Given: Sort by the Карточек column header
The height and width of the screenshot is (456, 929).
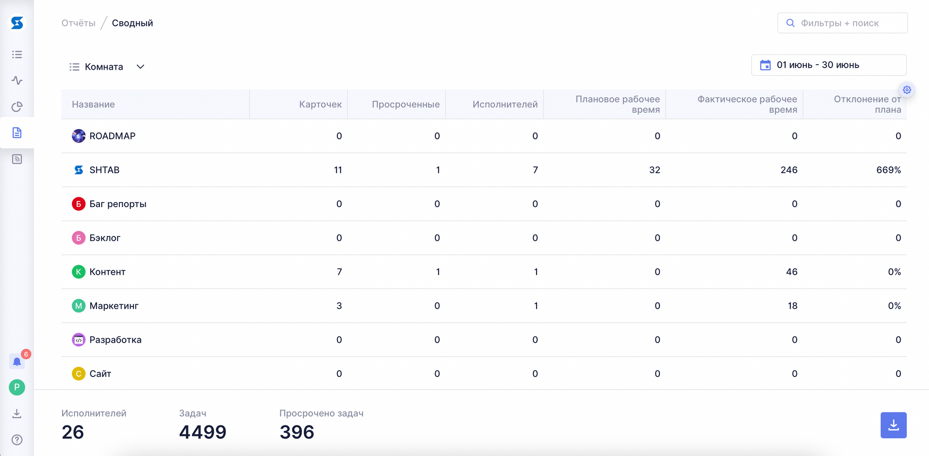Looking at the screenshot, I should click(320, 104).
